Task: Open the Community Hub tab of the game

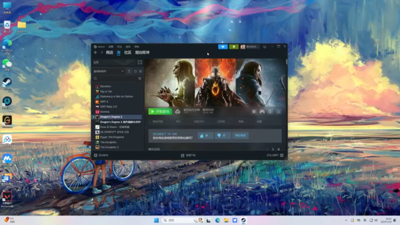Action: (199, 121)
